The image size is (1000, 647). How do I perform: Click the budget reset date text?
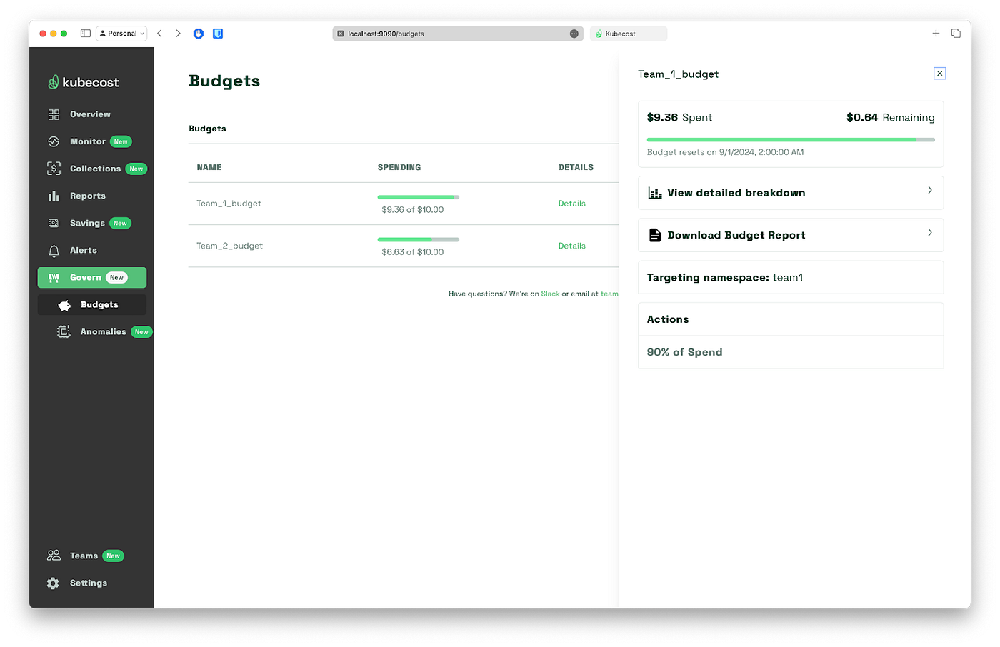(725, 152)
